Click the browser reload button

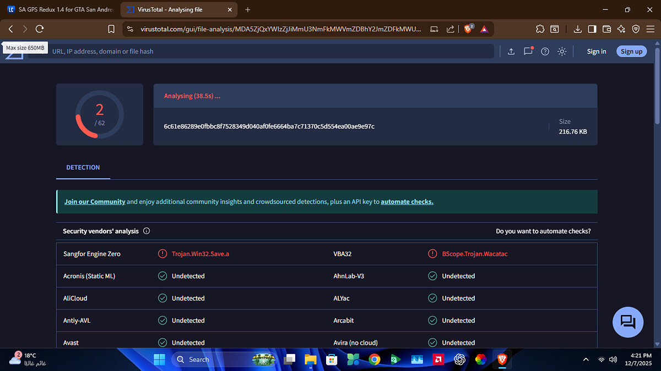pos(40,29)
